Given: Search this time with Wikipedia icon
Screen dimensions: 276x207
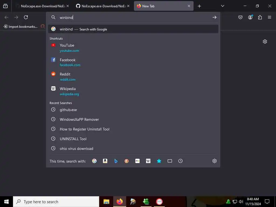Looking at the screenshot, I should [148, 161].
